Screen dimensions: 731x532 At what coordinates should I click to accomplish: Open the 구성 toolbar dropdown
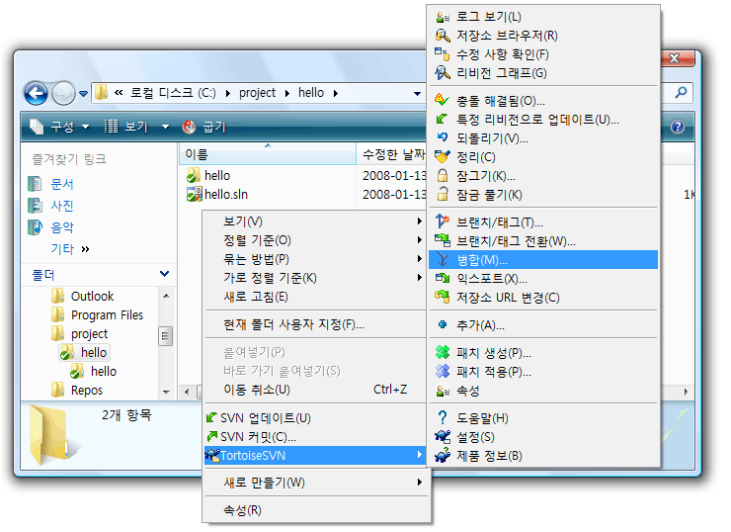click(x=60, y=127)
